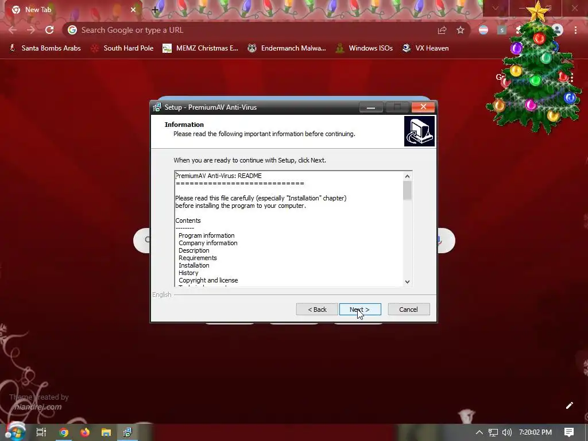
Task: Open the Chrome three-dot menu
Action: pos(575,30)
